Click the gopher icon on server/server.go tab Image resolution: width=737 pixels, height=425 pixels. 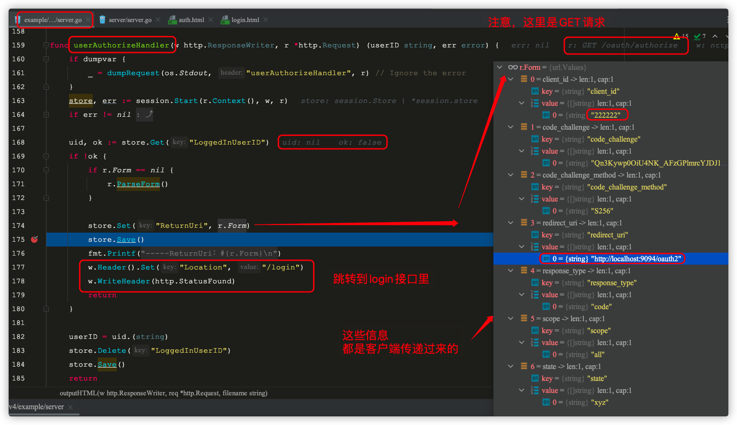pos(102,20)
